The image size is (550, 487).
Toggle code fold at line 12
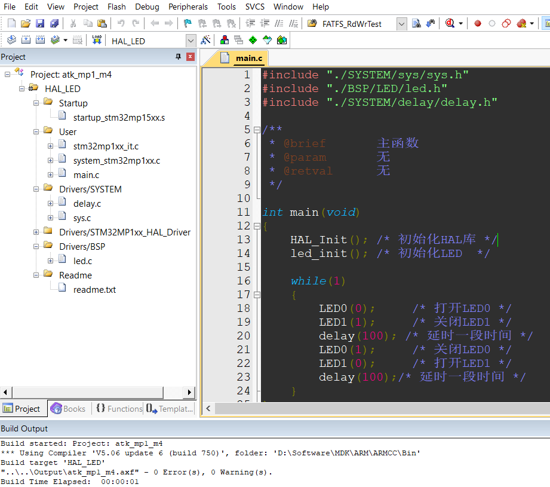coord(257,226)
